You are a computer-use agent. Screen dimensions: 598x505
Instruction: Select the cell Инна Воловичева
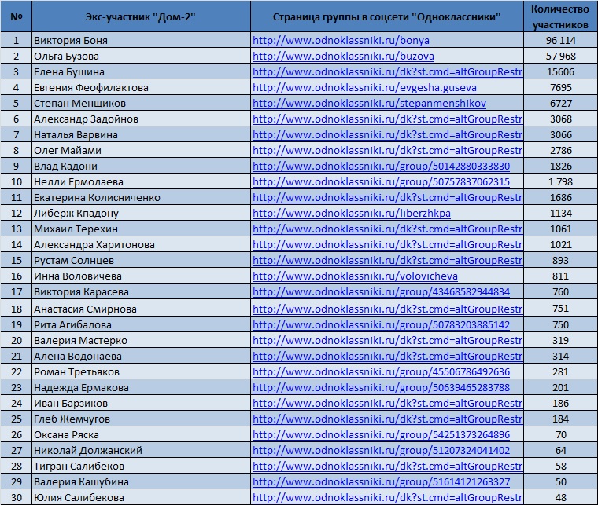(141, 276)
